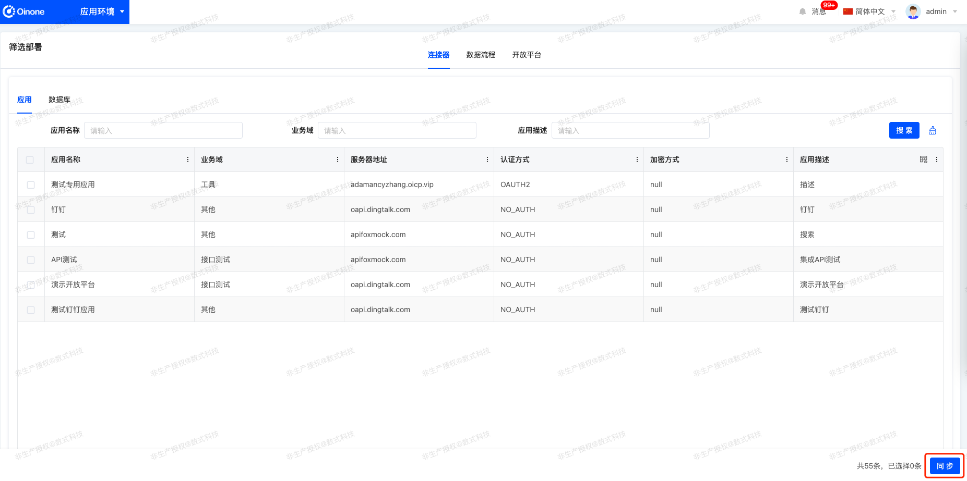Toggle the select-all header checkbox

(30, 160)
